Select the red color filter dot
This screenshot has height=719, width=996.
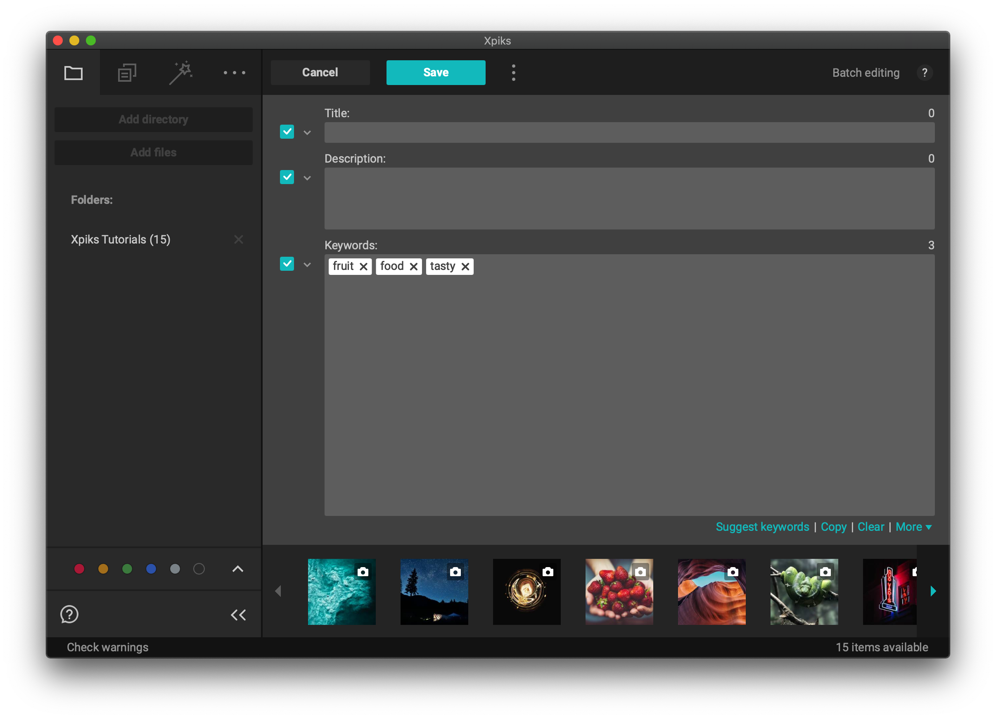(79, 568)
